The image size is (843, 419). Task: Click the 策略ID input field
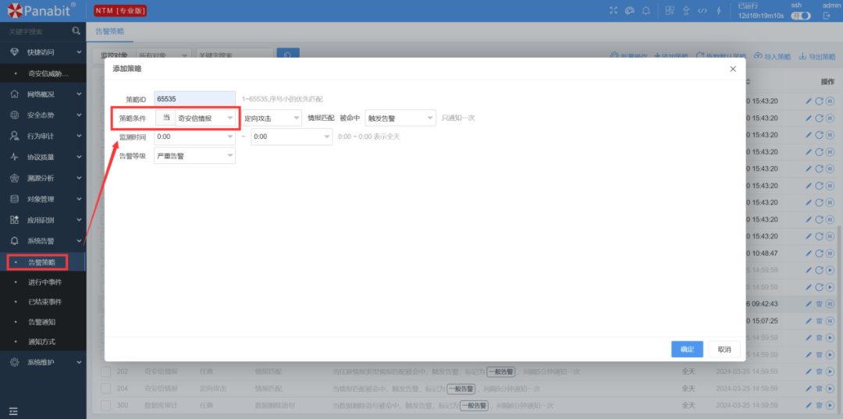tap(194, 99)
